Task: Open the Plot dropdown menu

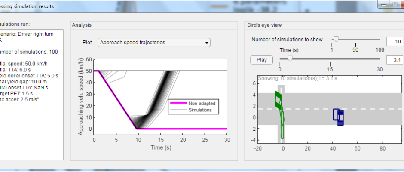Action: (x=154, y=43)
